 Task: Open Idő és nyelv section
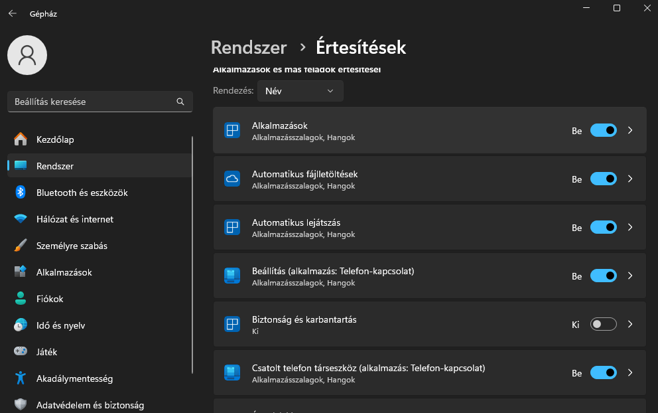point(99,325)
